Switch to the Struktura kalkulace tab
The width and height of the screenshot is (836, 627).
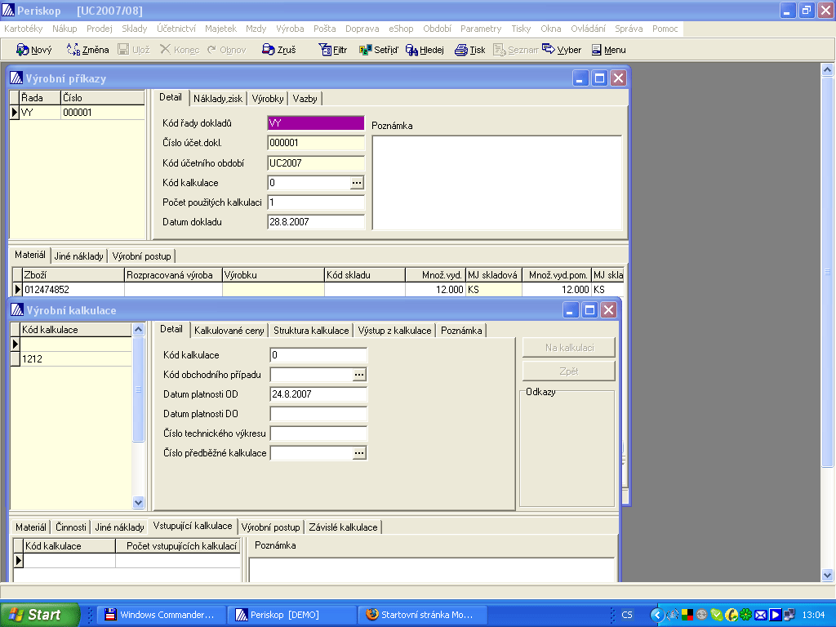(311, 331)
